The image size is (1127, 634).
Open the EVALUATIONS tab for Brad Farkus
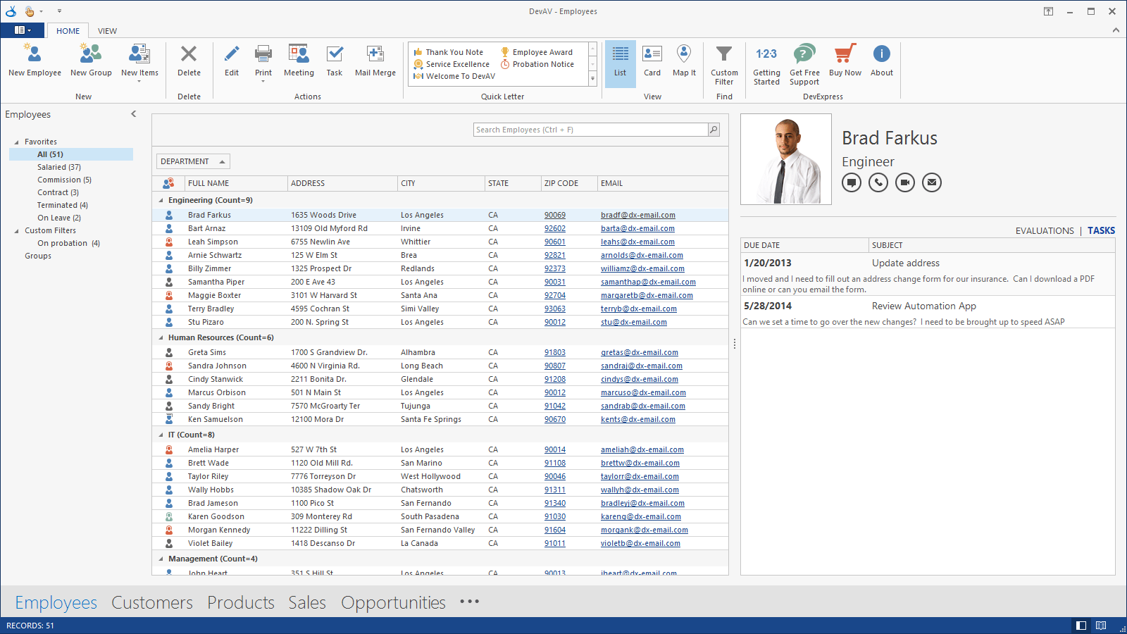pyautogui.click(x=1045, y=230)
